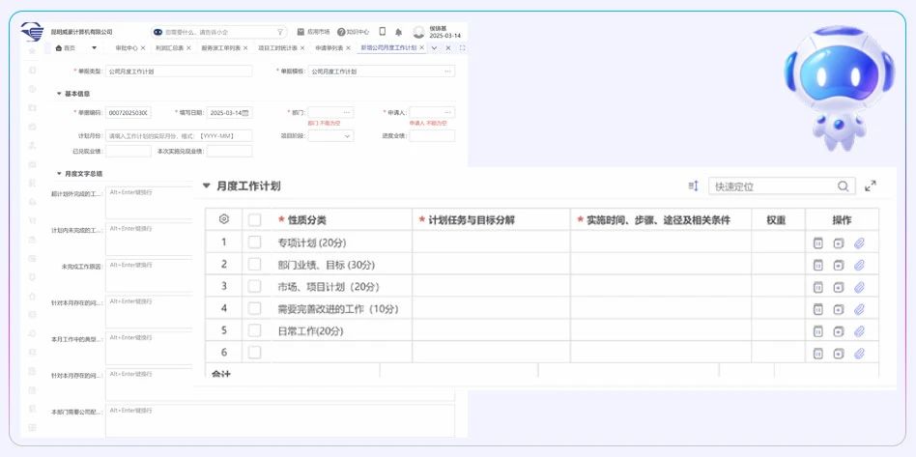The width and height of the screenshot is (916, 457).
Task: Toggle select-all checkbox in table header
Action: pos(255,219)
